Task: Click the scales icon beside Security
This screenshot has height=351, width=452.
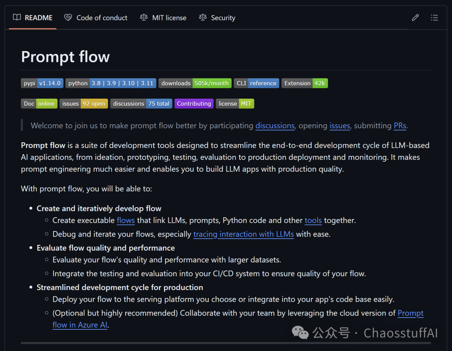Action: coord(203,18)
